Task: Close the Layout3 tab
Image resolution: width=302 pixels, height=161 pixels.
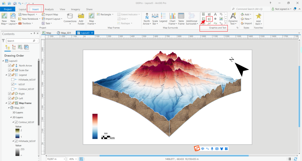Action: coord(92,33)
